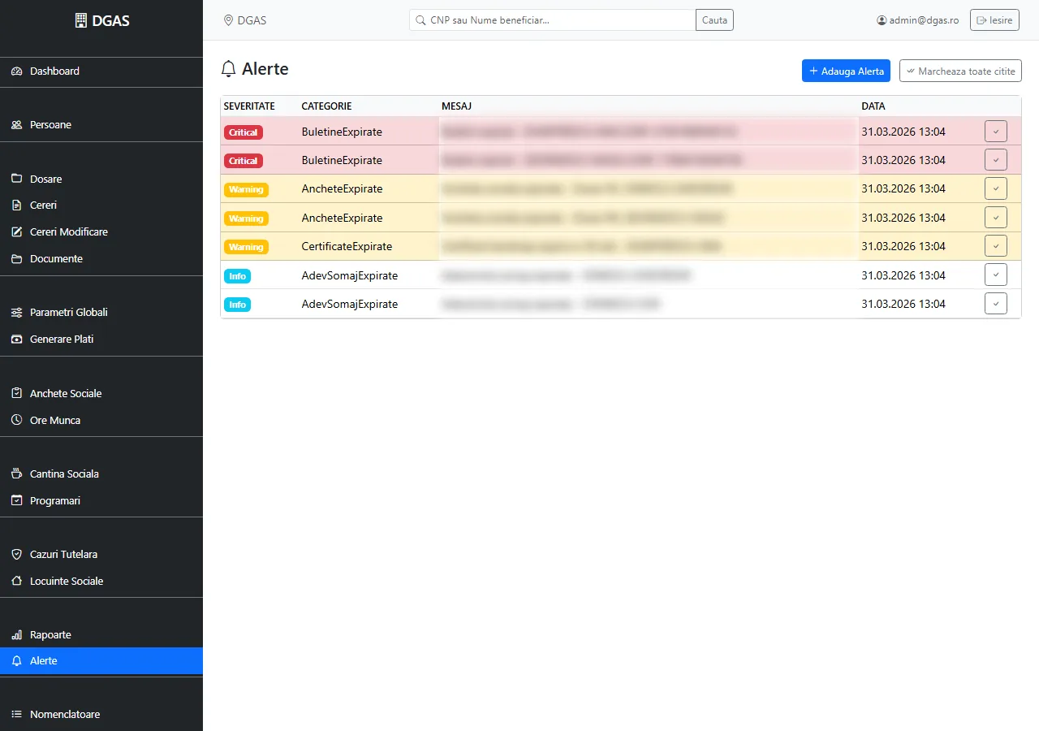1039x731 pixels.
Task: Click the Dosare folder icon
Action: tap(16, 179)
